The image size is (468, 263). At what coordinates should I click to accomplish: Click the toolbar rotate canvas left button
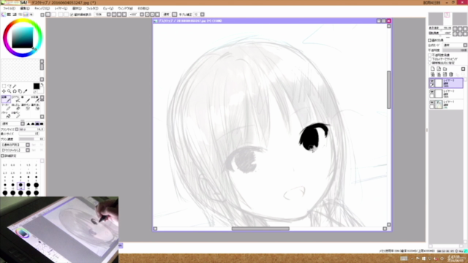click(x=147, y=15)
